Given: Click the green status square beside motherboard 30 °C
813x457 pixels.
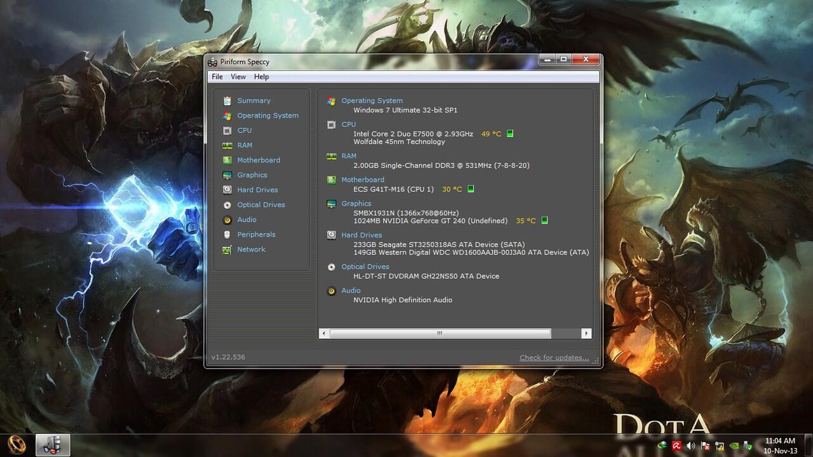Looking at the screenshot, I should click(x=471, y=189).
